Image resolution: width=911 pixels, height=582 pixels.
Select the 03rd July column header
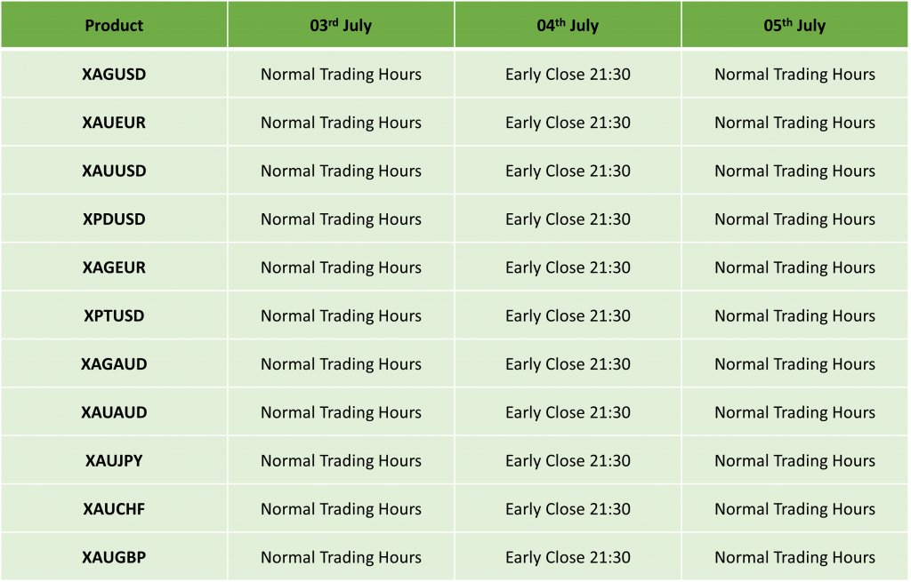click(341, 25)
